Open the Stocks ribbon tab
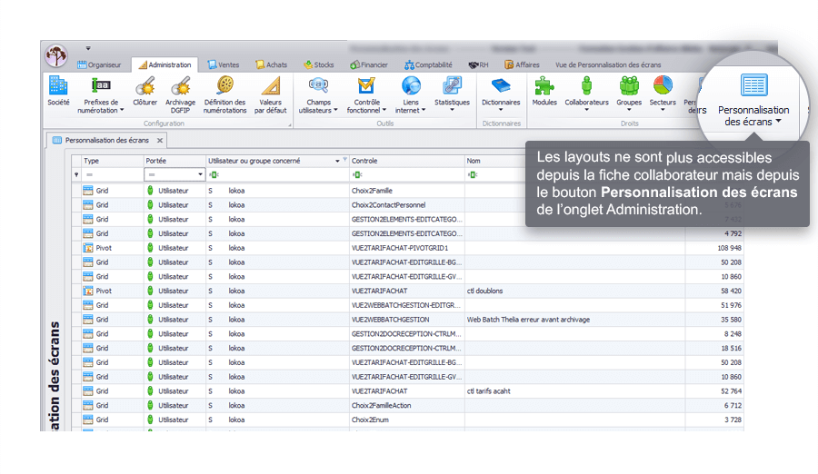This screenshot has width=818, height=474. pos(319,65)
